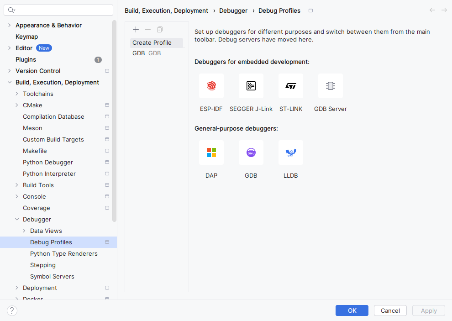The image size is (452, 321).
Task: Click project icon next to Python Debugger
Action: [107, 163]
